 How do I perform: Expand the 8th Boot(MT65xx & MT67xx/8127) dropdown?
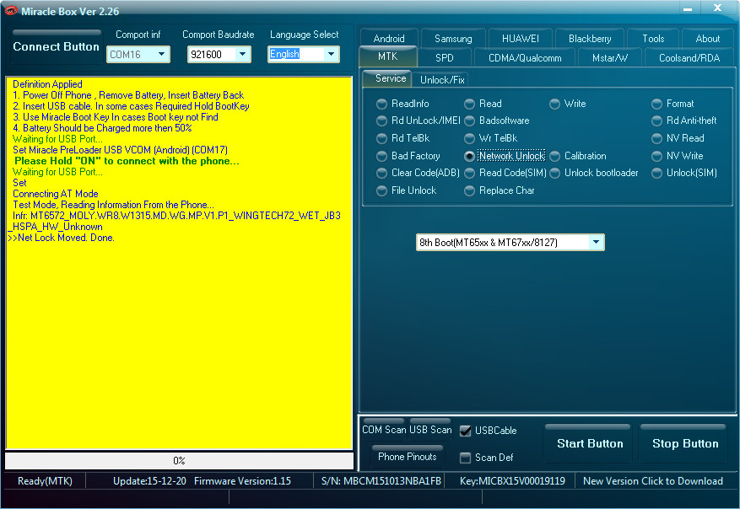pos(510,242)
